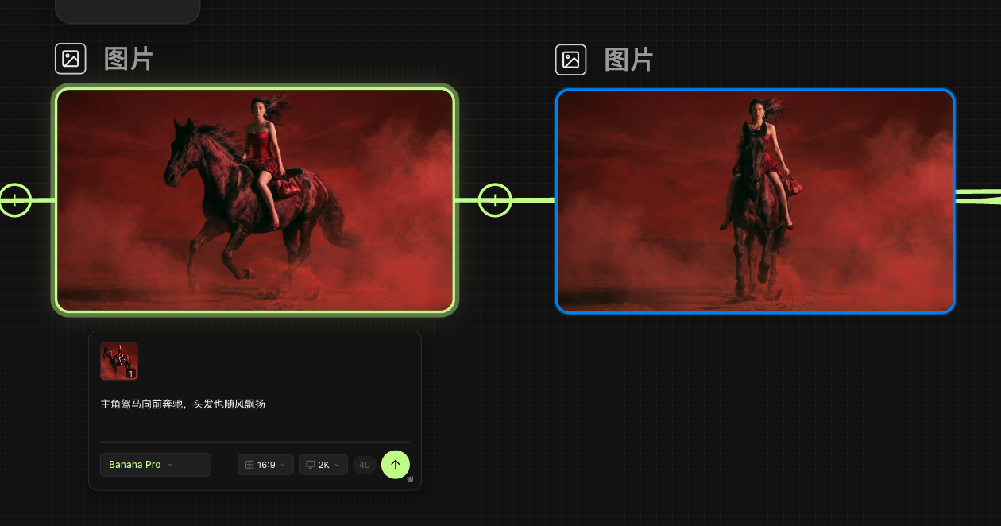Click the reference thumbnail with badge 1
1001x526 pixels.
[119, 361]
